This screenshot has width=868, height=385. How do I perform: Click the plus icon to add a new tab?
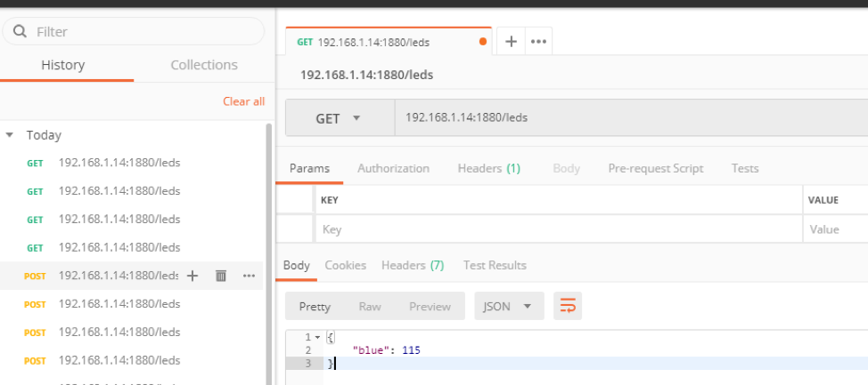click(512, 42)
